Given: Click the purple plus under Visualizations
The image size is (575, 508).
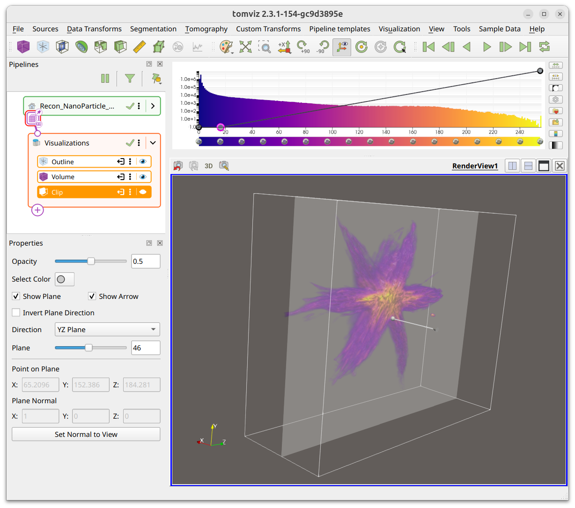Looking at the screenshot, I should [x=38, y=210].
